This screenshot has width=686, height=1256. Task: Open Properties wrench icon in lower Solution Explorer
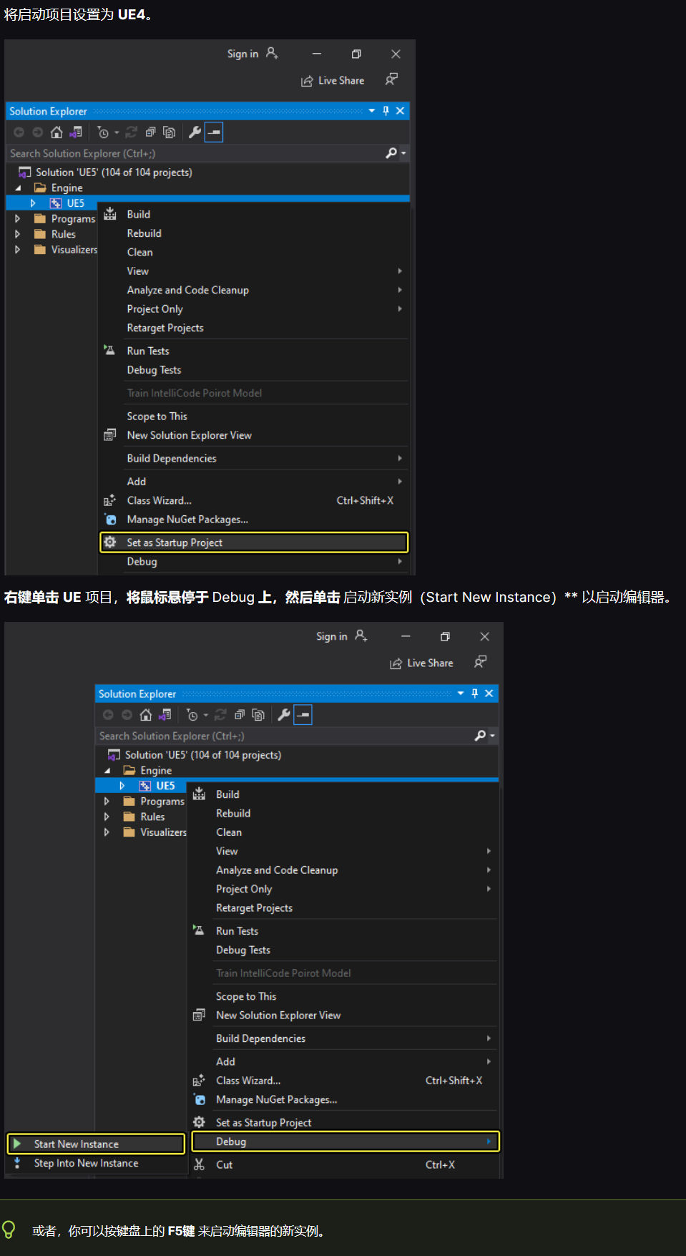coord(284,715)
